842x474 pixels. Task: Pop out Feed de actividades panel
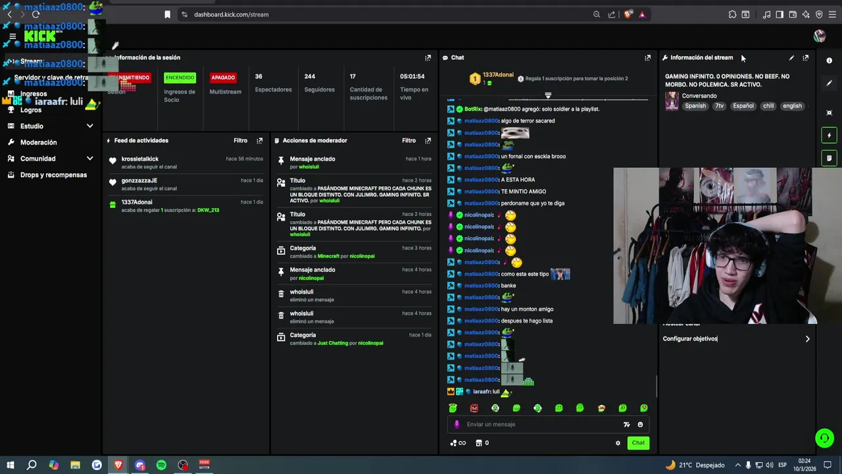pyautogui.click(x=259, y=141)
